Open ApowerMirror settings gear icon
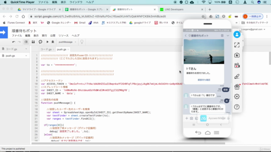271x152 pixels. (x=237, y=97)
